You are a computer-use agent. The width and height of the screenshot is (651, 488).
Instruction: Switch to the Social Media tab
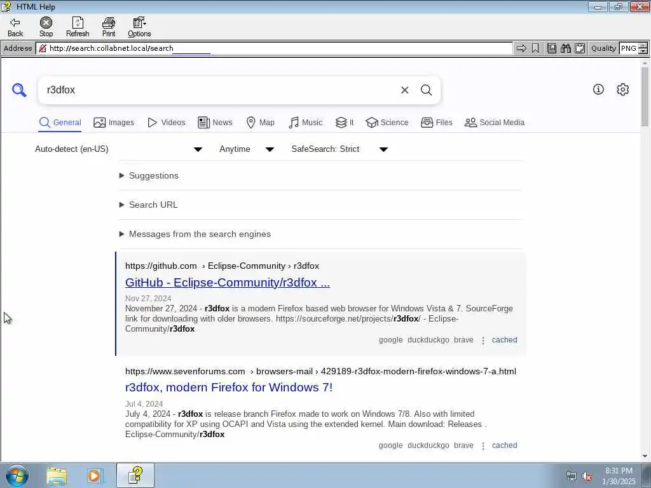495,123
